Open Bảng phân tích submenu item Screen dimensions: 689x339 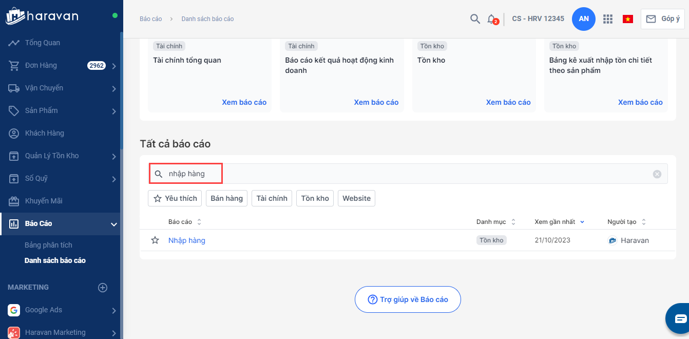coord(48,245)
